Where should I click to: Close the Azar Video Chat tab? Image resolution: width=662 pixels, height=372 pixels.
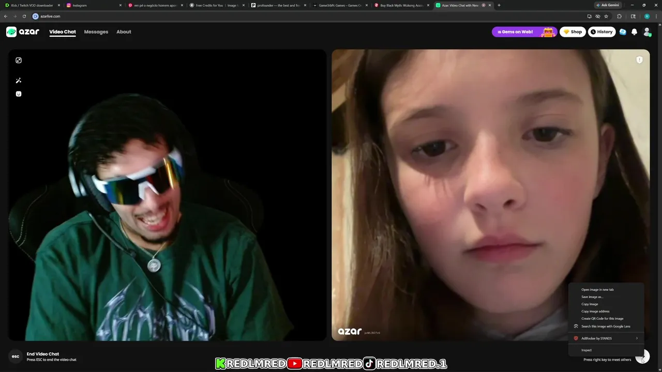tap(490, 5)
